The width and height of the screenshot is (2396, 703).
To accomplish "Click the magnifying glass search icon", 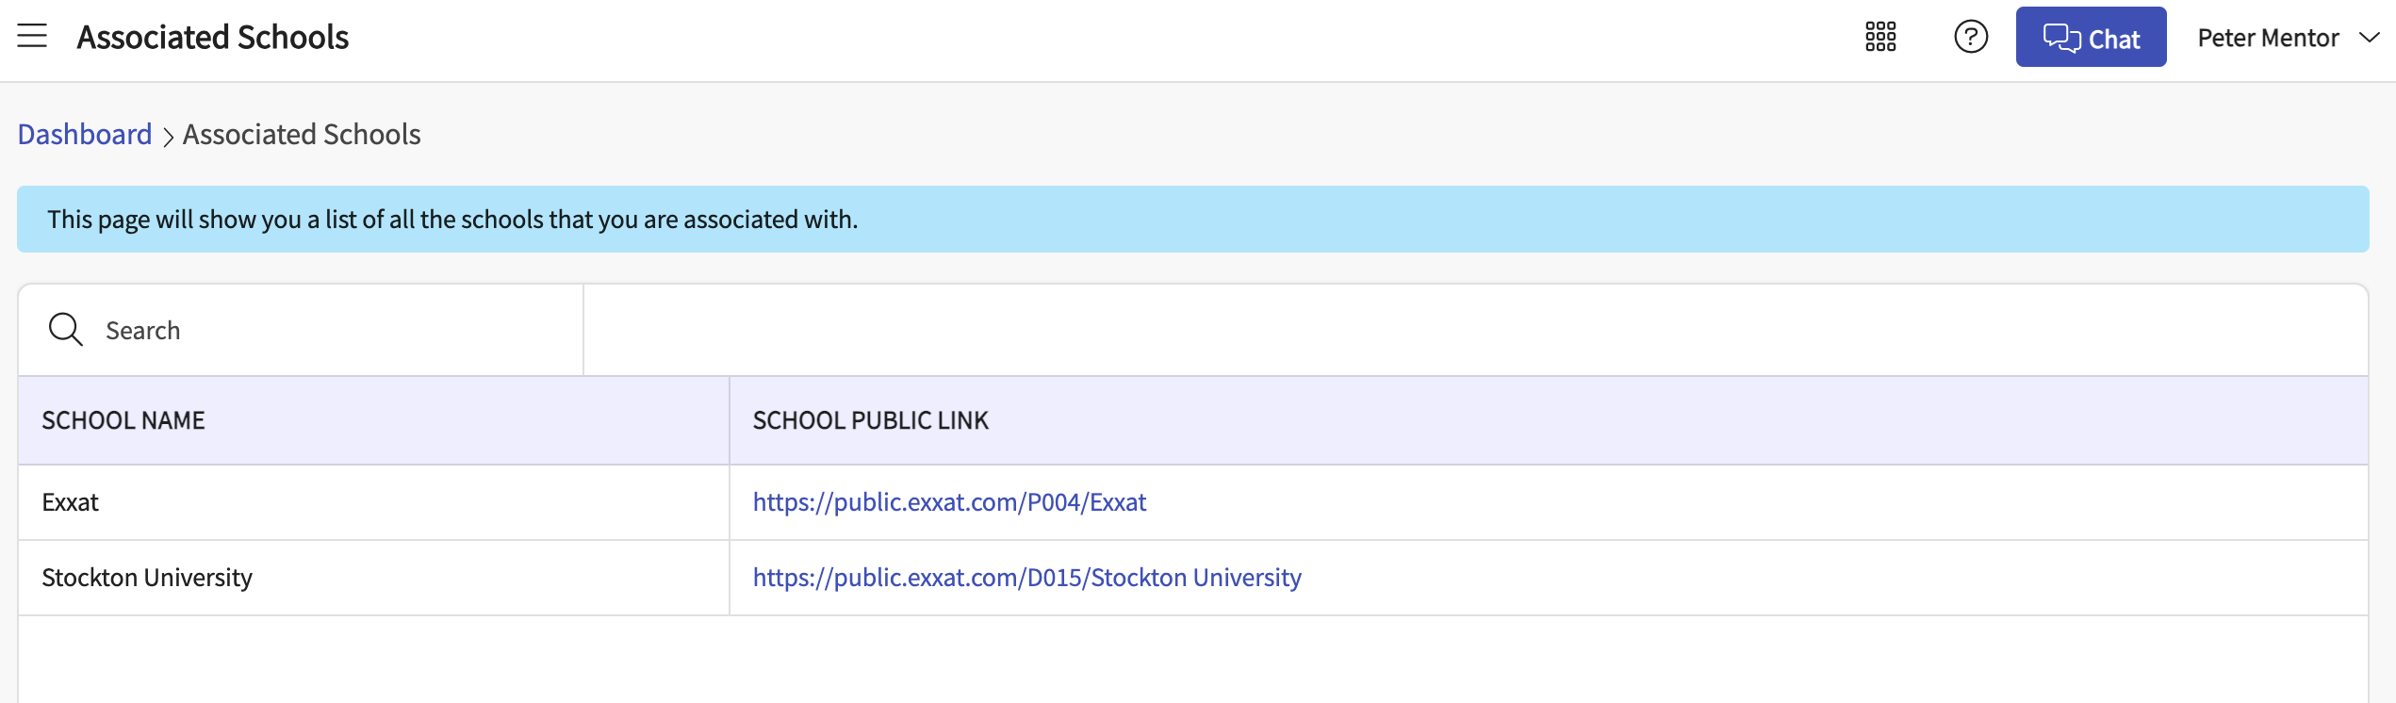I will (x=65, y=330).
